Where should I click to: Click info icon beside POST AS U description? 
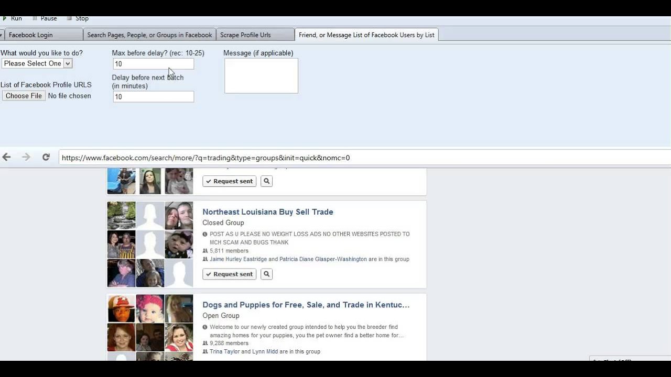(205, 234)
